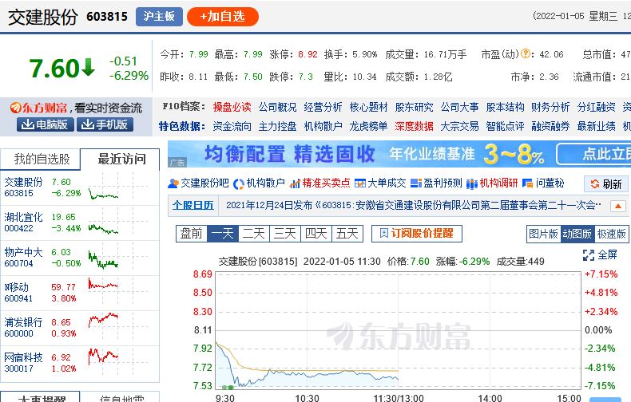631x402 pixels.
Task: Switch to 图片版 chart mode
Action: 543,234
